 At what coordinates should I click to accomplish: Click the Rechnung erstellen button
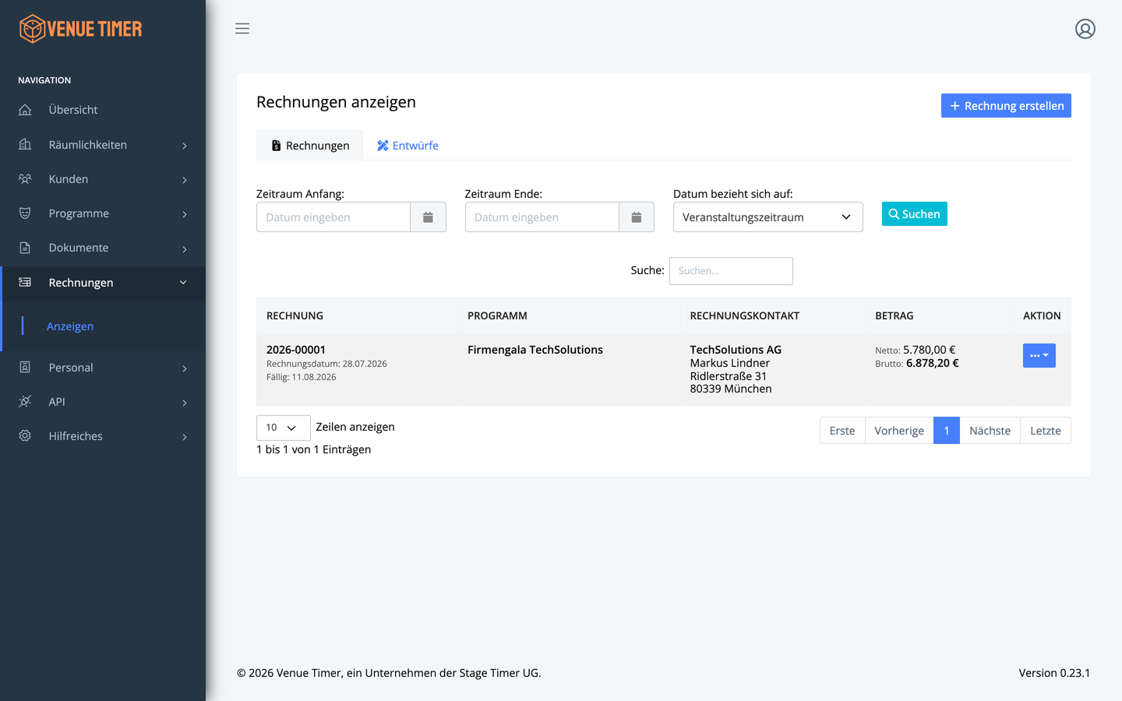click(1006, 106)
